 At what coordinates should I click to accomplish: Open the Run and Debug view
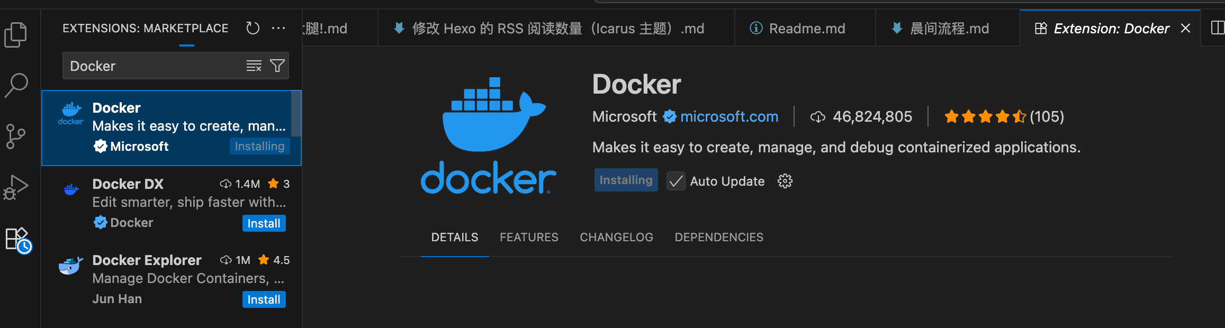16,187
